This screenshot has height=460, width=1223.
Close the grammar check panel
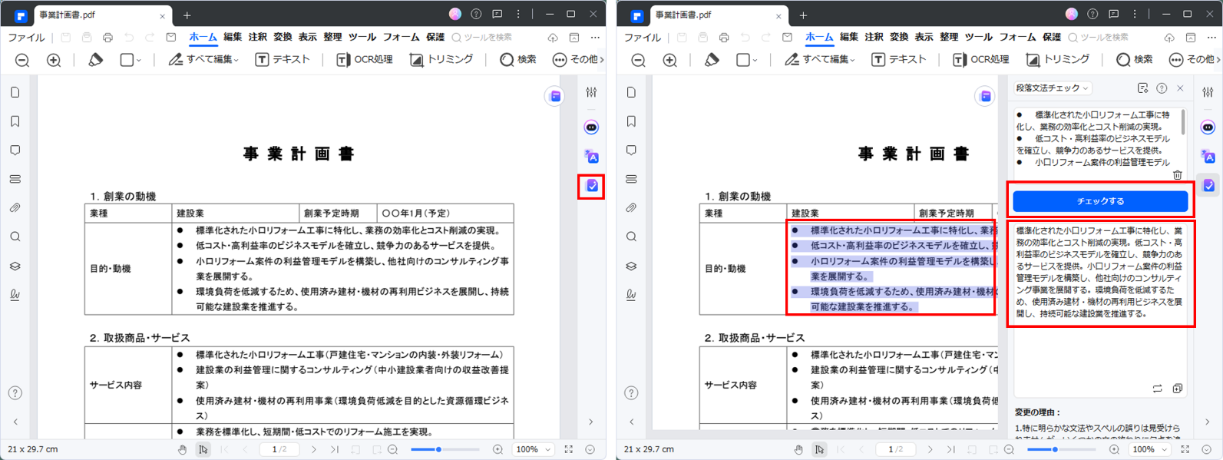(1180, 88)
